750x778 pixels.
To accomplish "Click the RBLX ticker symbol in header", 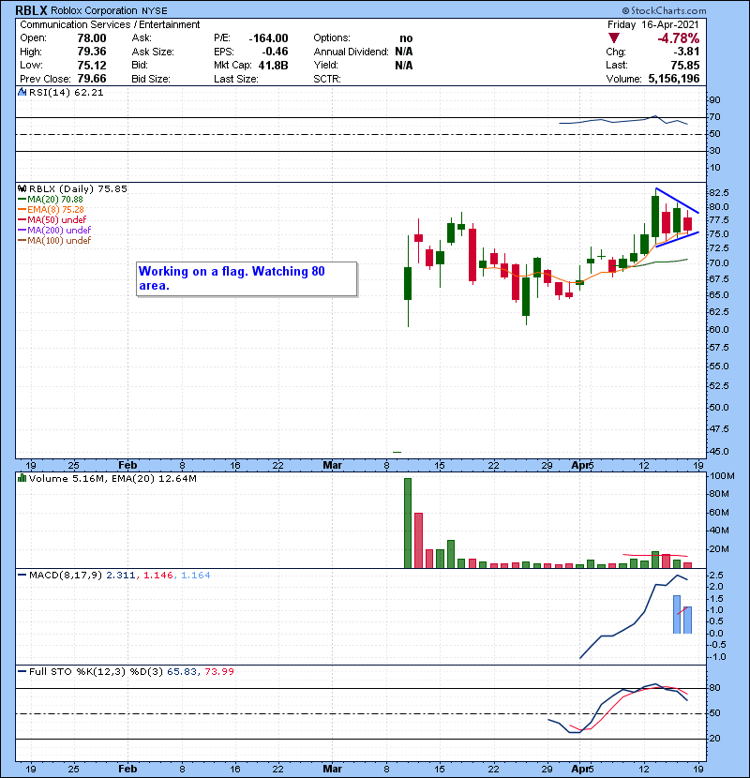I will tap(32, 10).
